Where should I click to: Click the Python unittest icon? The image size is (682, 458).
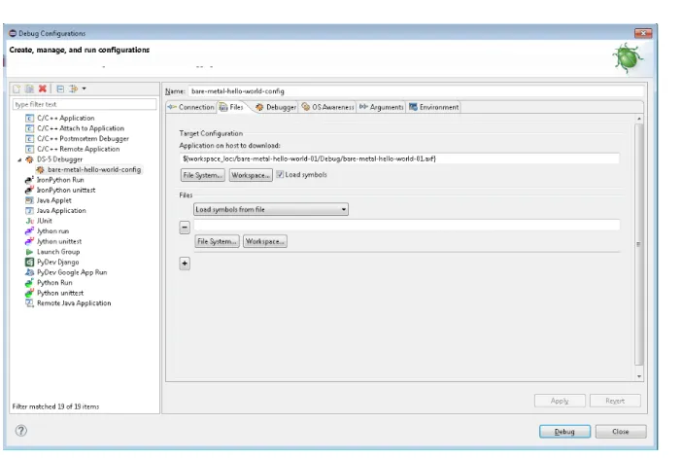tap(29, 293)
